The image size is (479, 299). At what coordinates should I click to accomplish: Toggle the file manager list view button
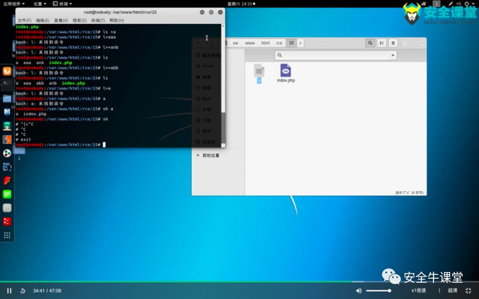[x=382, y=43]
